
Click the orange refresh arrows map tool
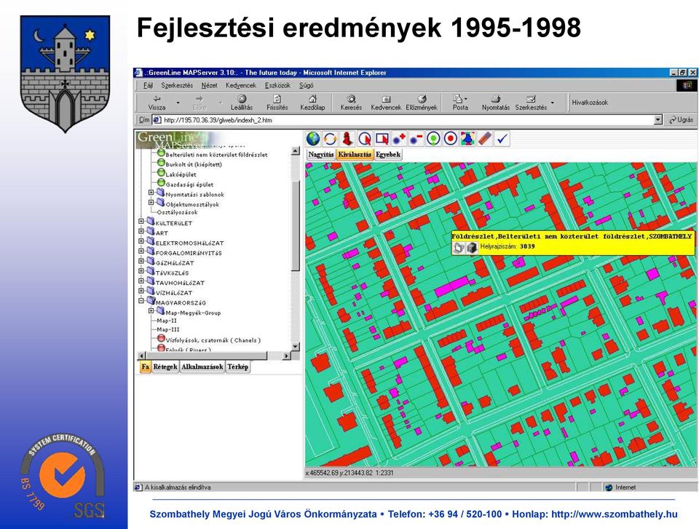coord(330,138)
